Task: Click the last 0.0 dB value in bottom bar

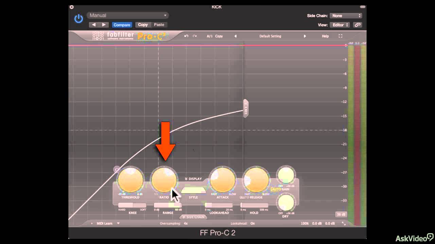Action: pos(330,223)
